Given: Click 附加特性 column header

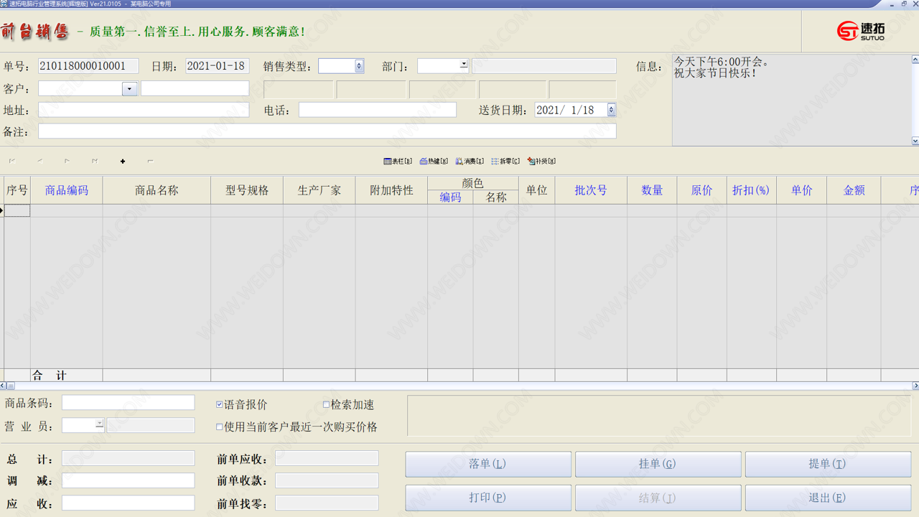Looking at the screenshot, I should tap(391, 190).
